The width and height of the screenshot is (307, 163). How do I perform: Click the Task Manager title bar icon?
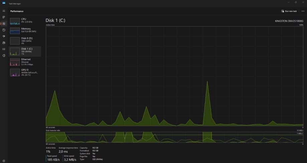coord(4,3)
